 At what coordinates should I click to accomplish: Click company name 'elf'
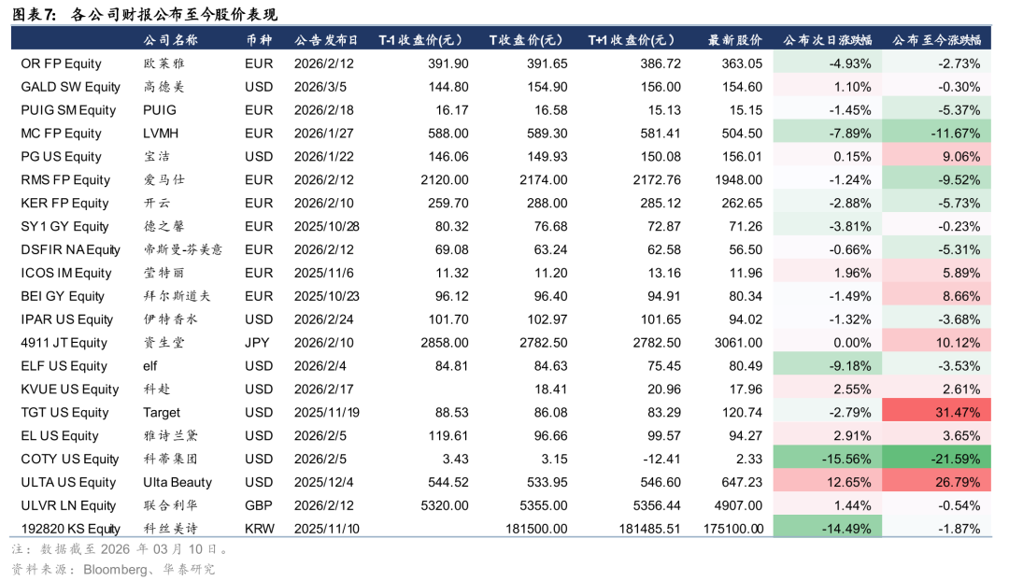coord(149,365)
